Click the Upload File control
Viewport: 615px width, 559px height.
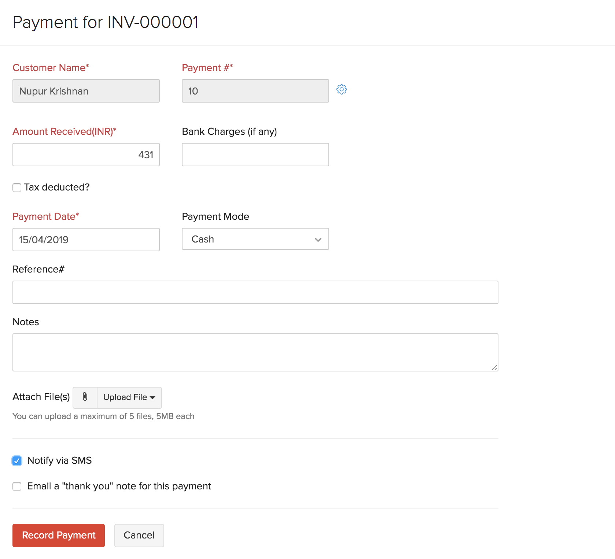coord(126,397)
